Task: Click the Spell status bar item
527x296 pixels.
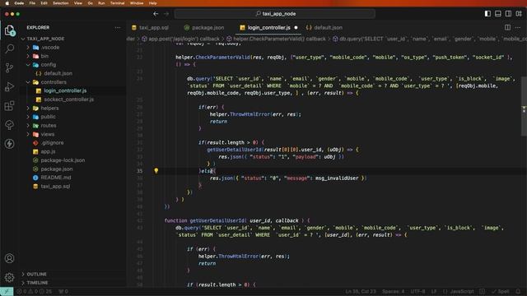Action: pos(501,291)
